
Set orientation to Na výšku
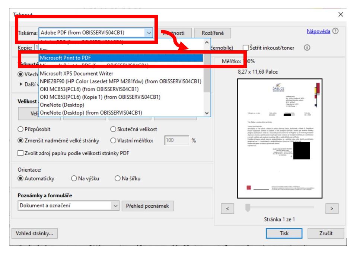coord(74,179)
